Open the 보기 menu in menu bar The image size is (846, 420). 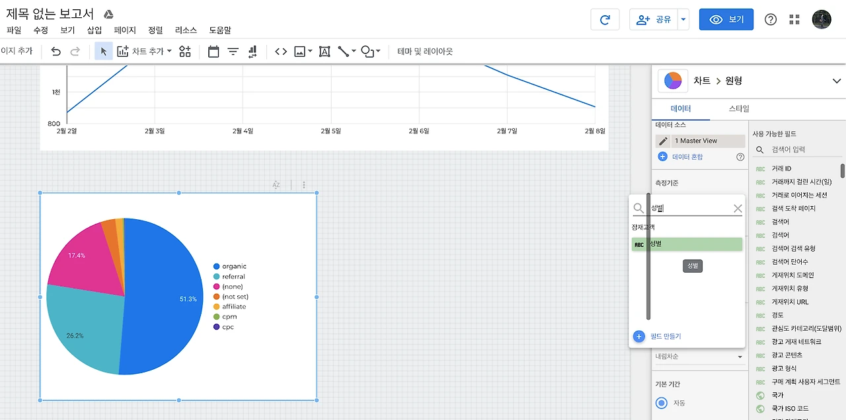coord(67,30)
